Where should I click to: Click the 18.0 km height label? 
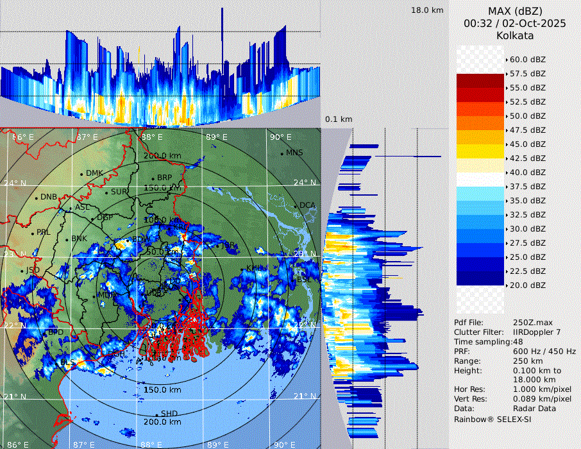427,10
